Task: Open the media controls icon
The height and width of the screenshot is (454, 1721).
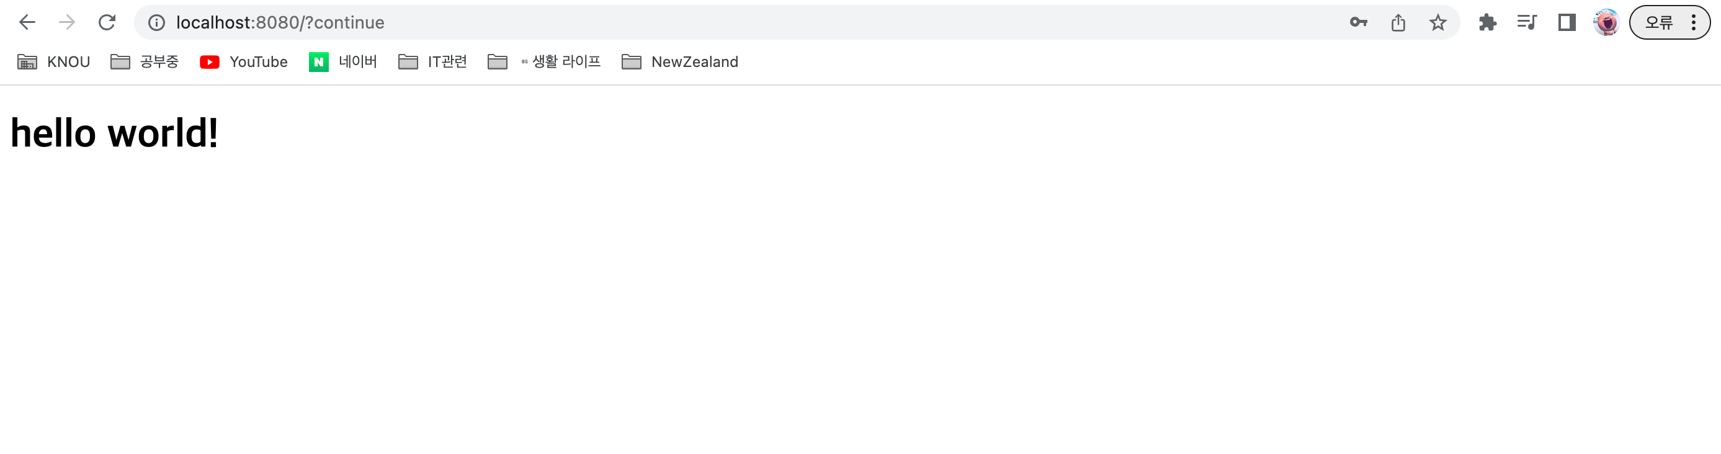Action: pyautogui.click(x=1527, y=23)
